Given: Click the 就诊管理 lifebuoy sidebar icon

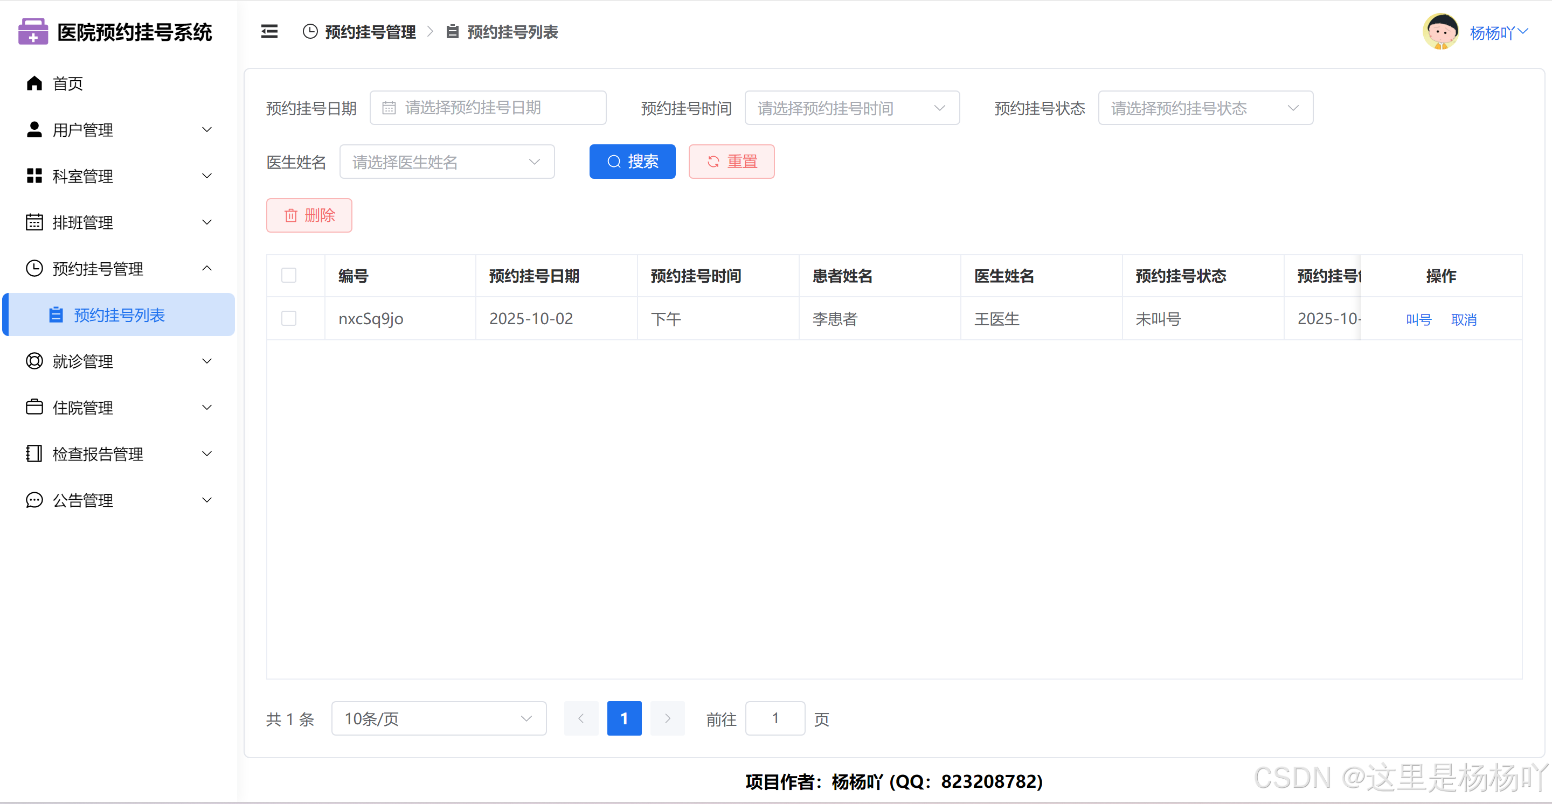Looking at the screenshot, I should click(x=34, y=361).
